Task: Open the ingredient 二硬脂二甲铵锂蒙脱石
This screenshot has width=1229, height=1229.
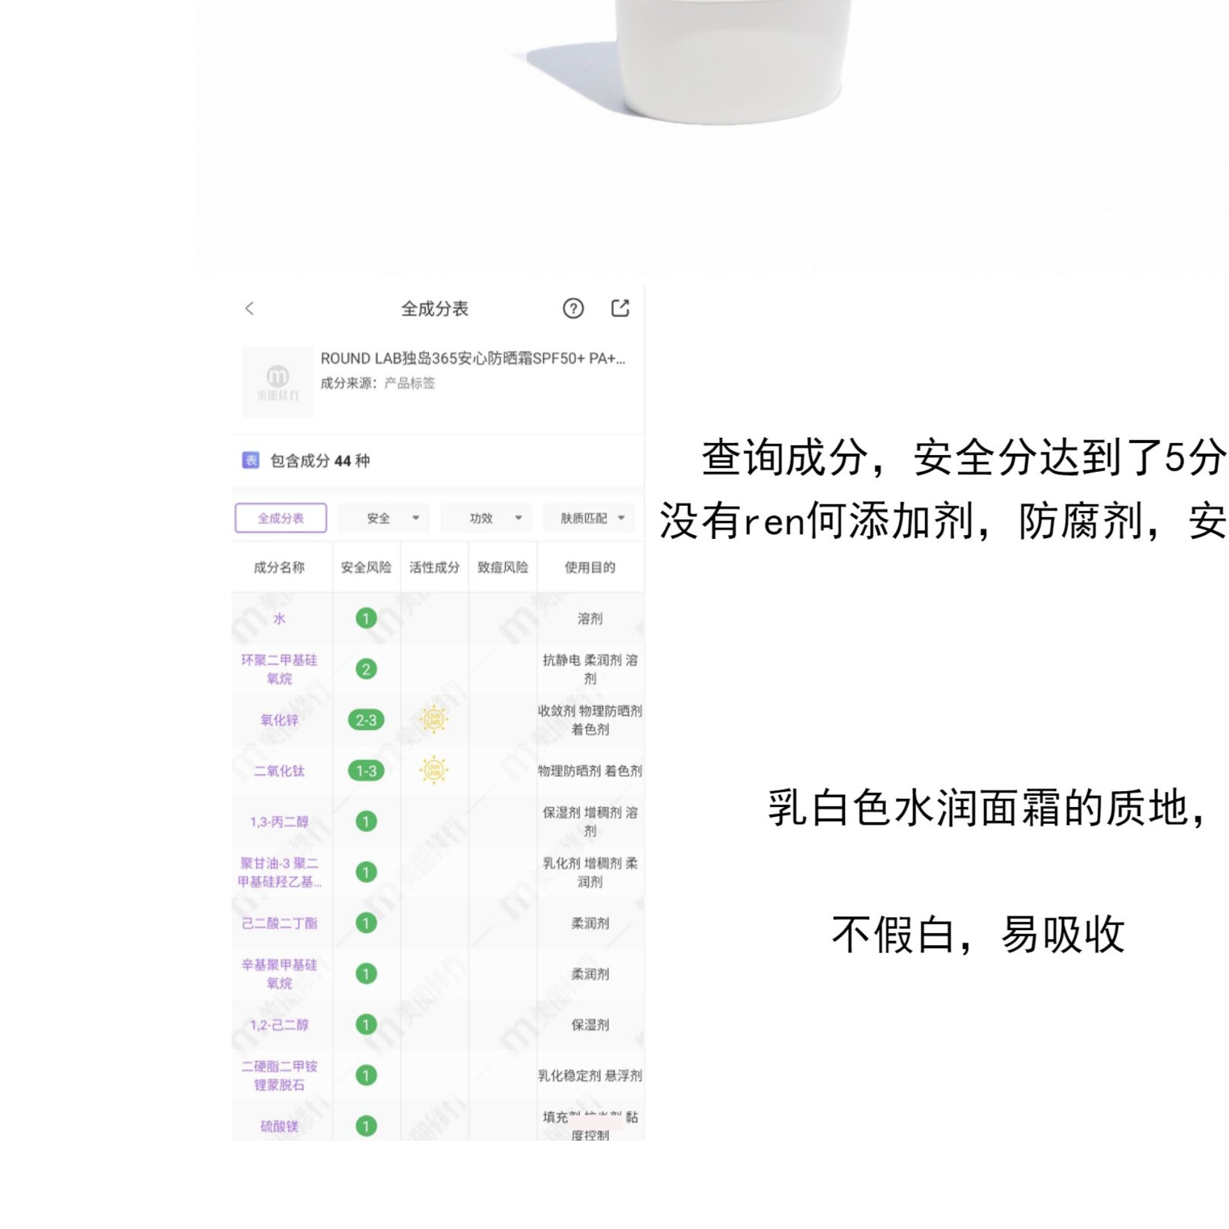Action: (279, 1075)
